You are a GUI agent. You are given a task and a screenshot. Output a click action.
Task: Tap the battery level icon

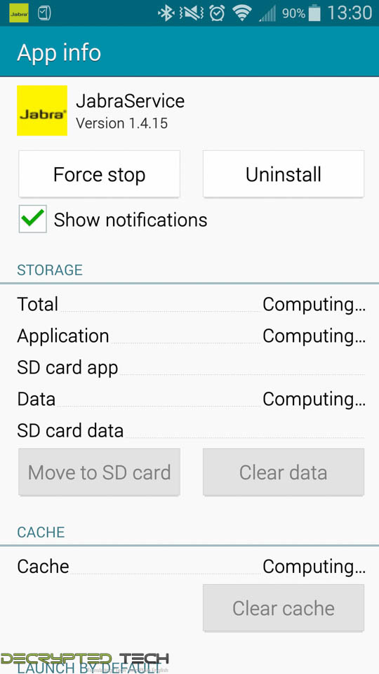pyautogui.click(x=314, y=13)
